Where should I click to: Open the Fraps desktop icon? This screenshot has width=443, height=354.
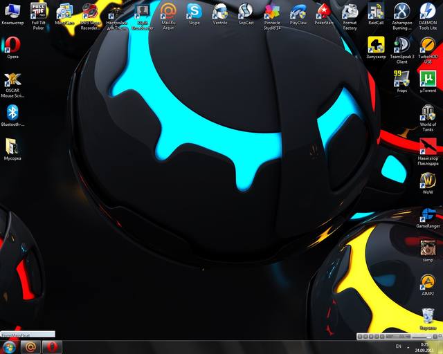coord(401,78)
